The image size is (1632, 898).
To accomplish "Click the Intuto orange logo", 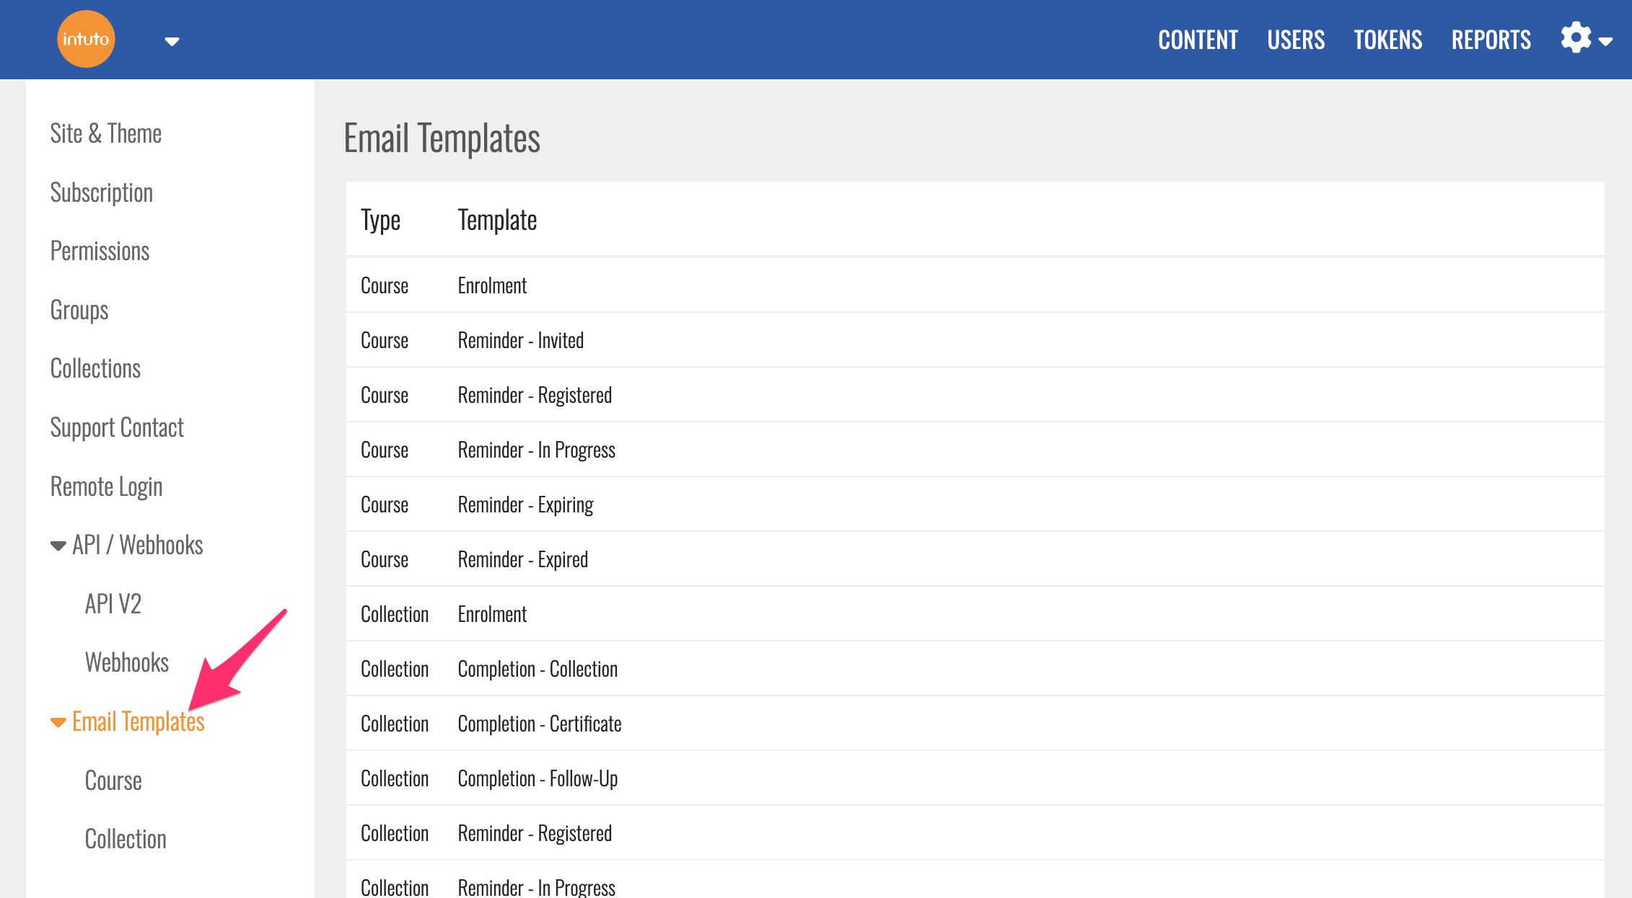I will [x=86, y=39].
